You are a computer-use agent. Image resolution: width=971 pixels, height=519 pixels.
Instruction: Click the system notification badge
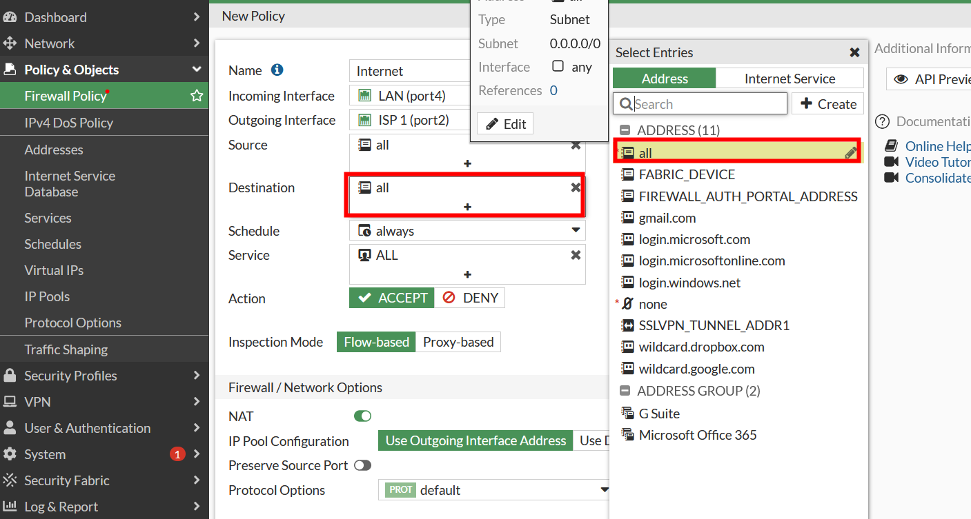[177, 454]
